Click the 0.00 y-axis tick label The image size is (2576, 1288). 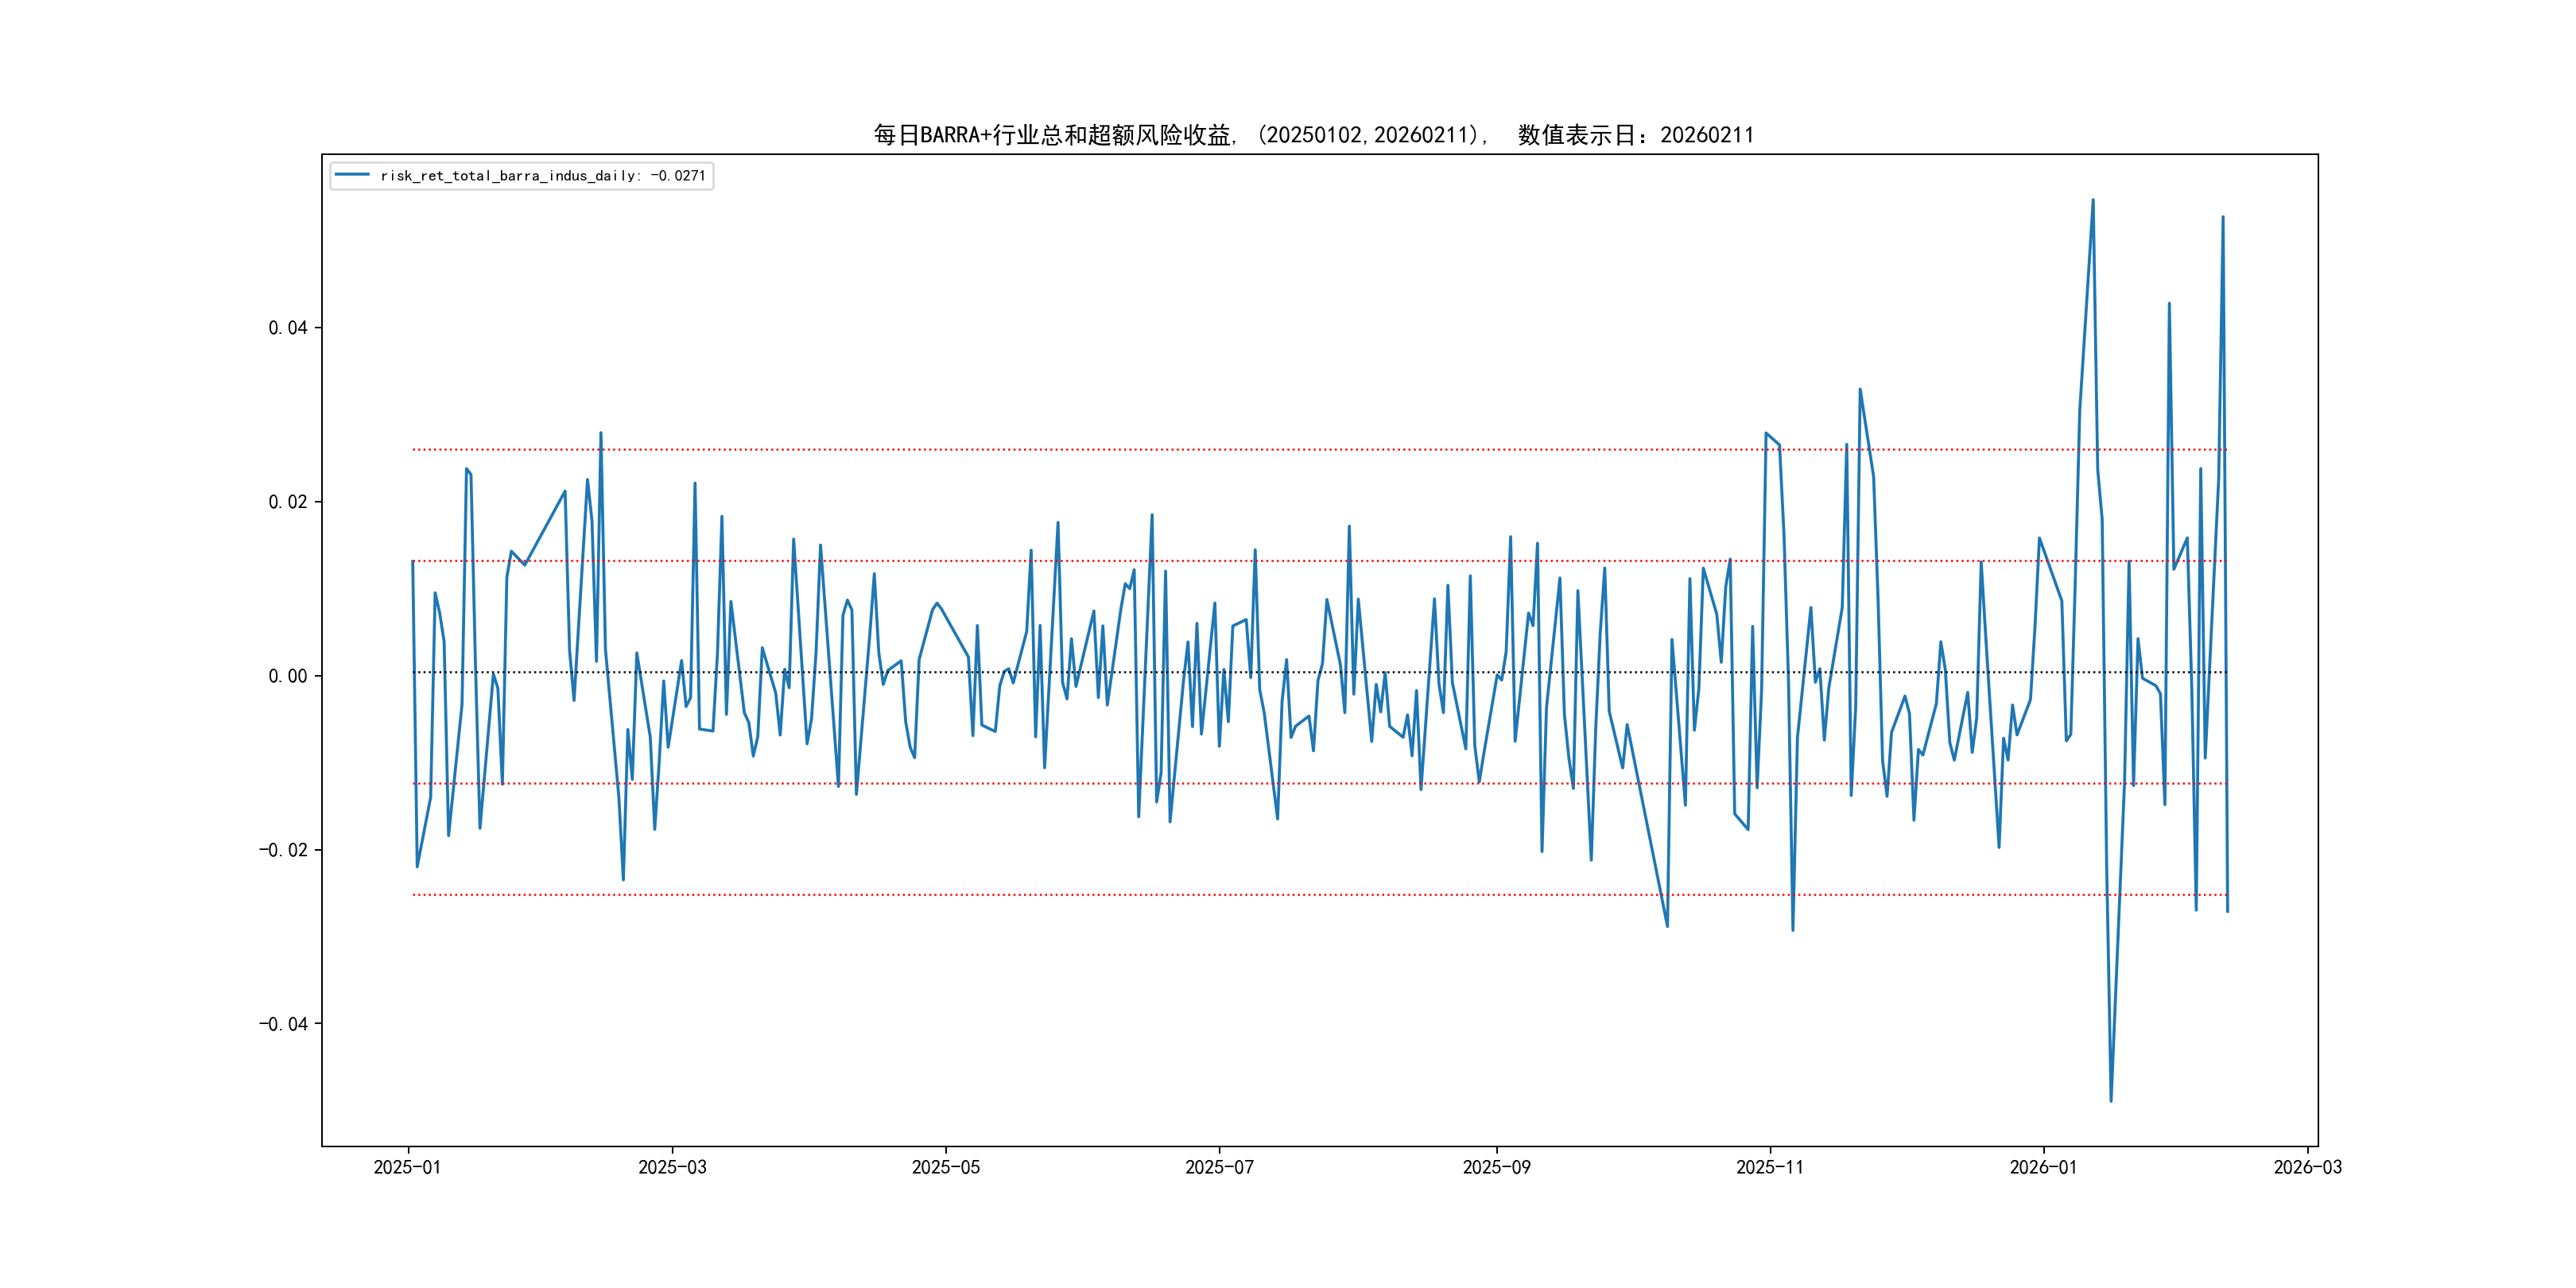288,676
